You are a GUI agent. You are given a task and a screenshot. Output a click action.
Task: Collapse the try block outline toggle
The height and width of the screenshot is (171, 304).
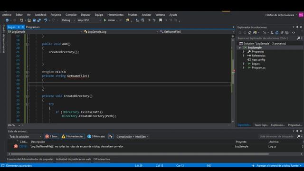point(27,104)
